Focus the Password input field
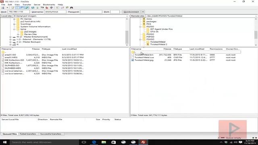Viewport: 258px width, 145px height. coord(91,12)
